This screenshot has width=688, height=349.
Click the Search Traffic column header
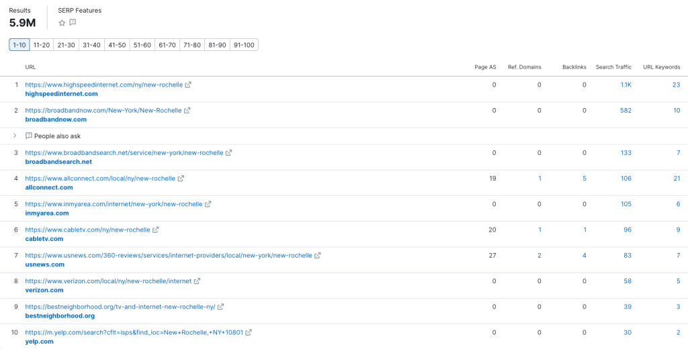[614, 67]
